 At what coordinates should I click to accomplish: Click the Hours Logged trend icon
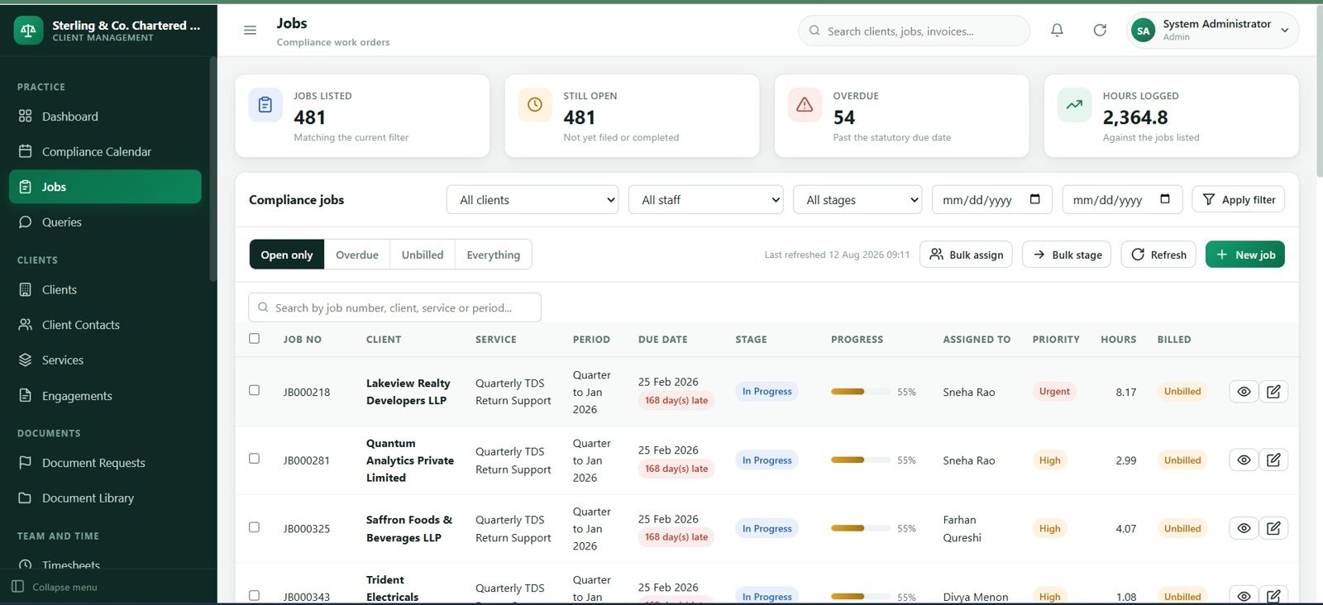(x=1074, y=105)
